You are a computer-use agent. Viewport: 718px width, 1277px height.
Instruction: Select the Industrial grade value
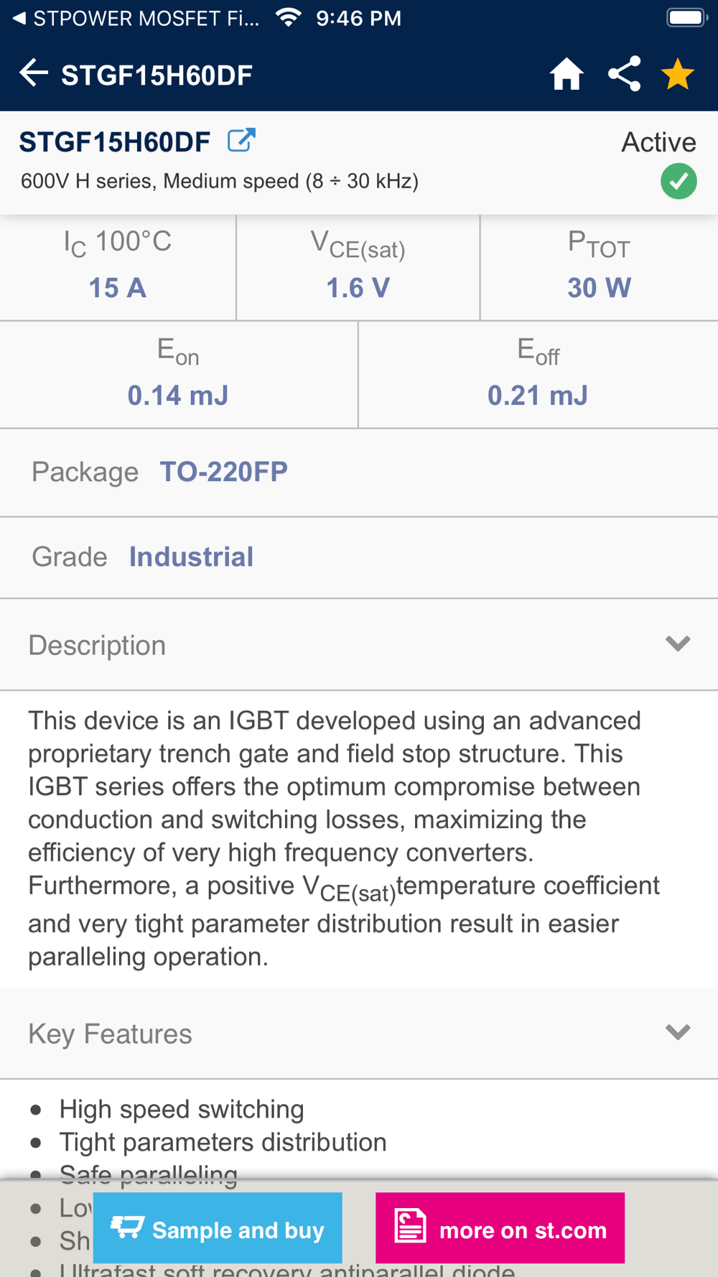(x=191, y=557)
